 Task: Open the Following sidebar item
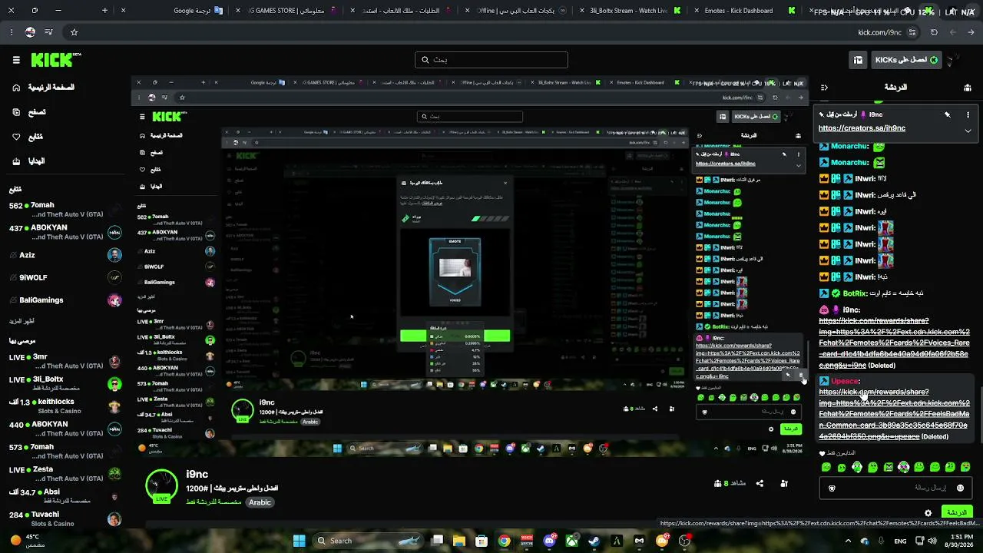coord(28,137)
